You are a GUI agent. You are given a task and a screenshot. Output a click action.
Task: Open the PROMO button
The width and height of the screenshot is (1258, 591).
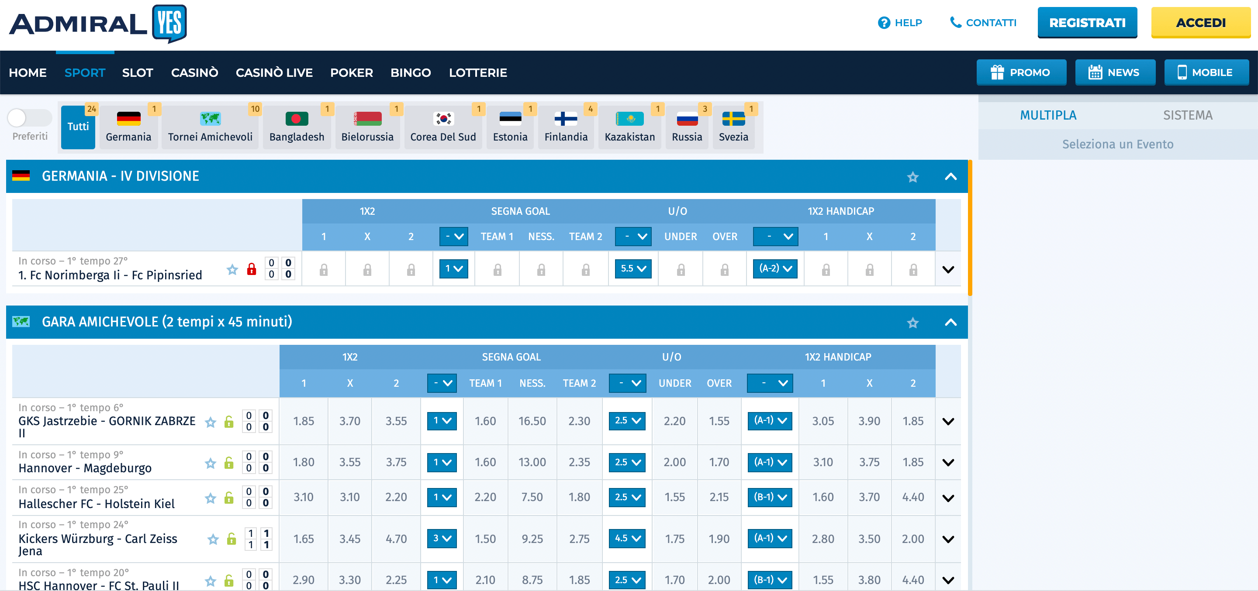pos(1021,73)
